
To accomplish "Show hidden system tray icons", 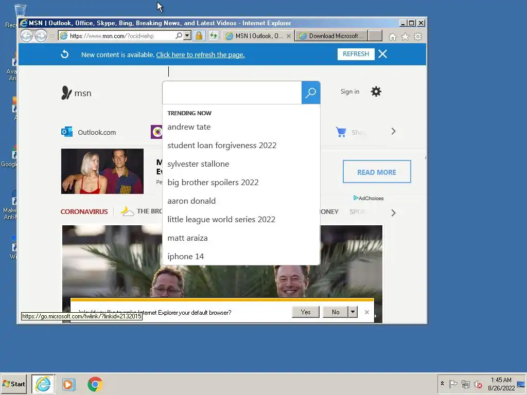I will [442, 384].
